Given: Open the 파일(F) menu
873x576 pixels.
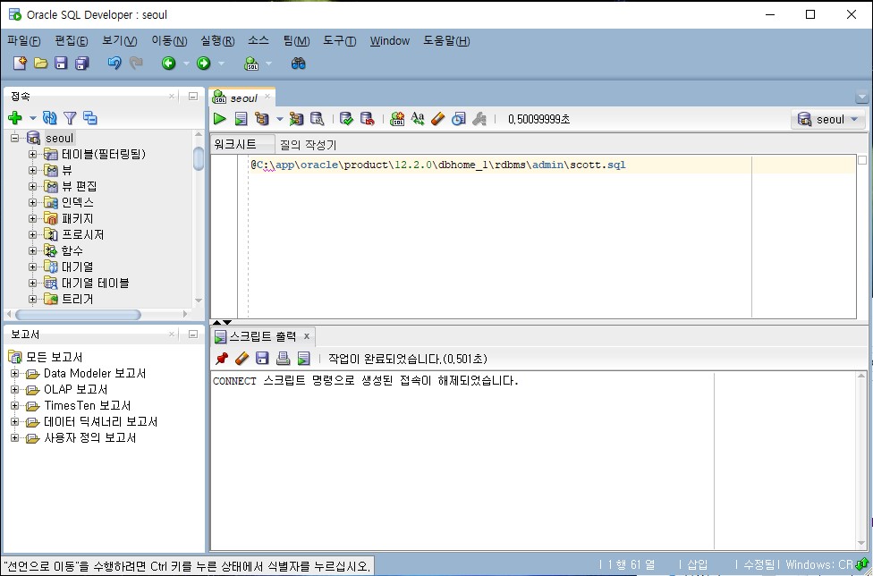Looking at the screenshot, I should (x=24, y=40).
